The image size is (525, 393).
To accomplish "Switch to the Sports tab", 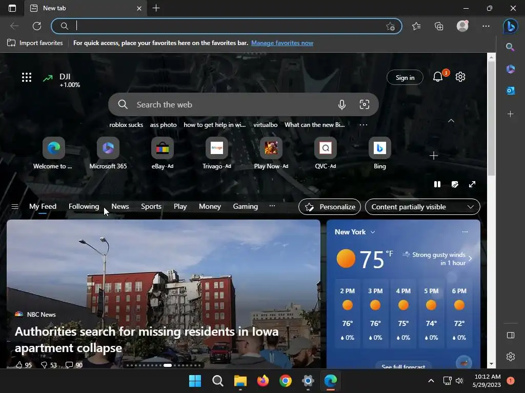I will point(151,207).
